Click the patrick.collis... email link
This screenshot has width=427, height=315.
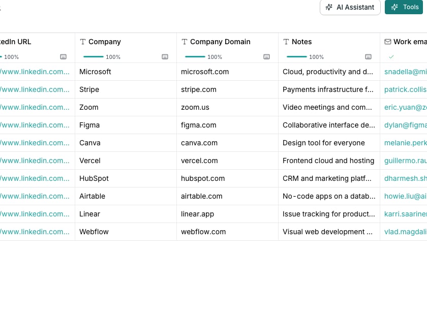point(406,89)
